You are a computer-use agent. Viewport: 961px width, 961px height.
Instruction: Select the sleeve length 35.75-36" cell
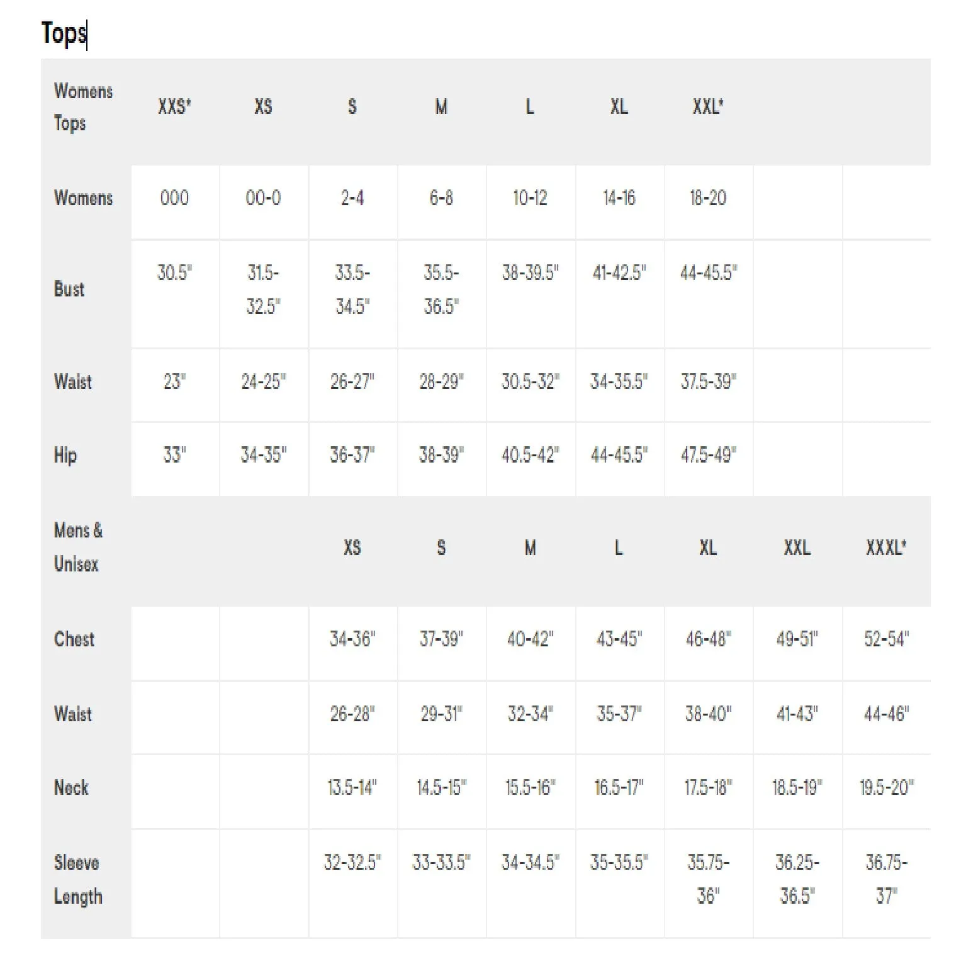(708, 879)
